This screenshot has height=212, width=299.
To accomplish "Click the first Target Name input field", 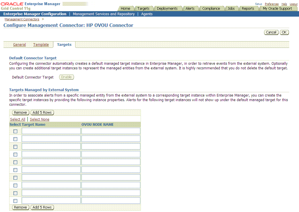I will pos(51,131).
